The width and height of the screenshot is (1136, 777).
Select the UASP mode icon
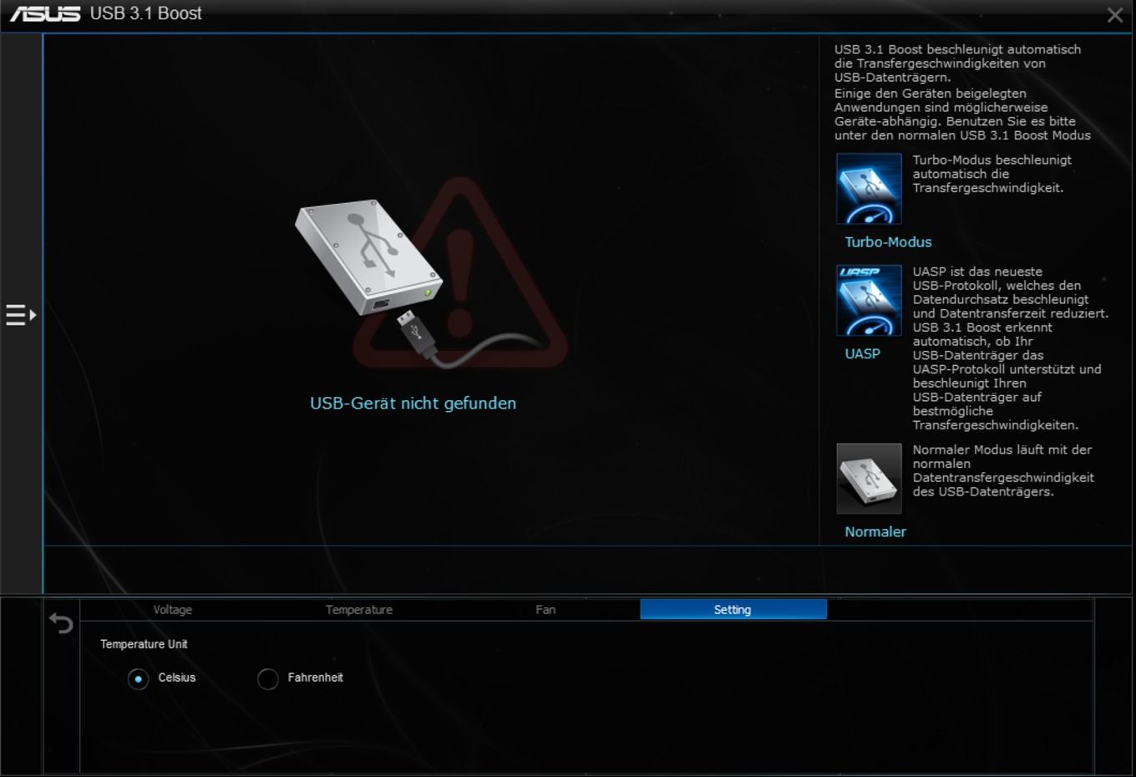[x=869, y=301]
